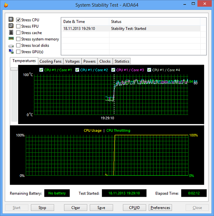214x216 pixels.
Task: Stop the stability test
Action: 42,207
